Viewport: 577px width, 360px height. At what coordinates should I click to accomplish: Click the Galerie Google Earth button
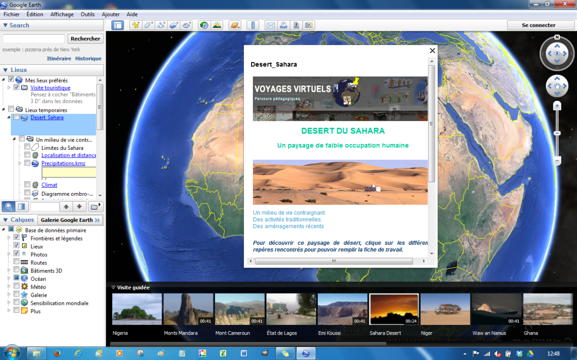(x=70, y=220)
